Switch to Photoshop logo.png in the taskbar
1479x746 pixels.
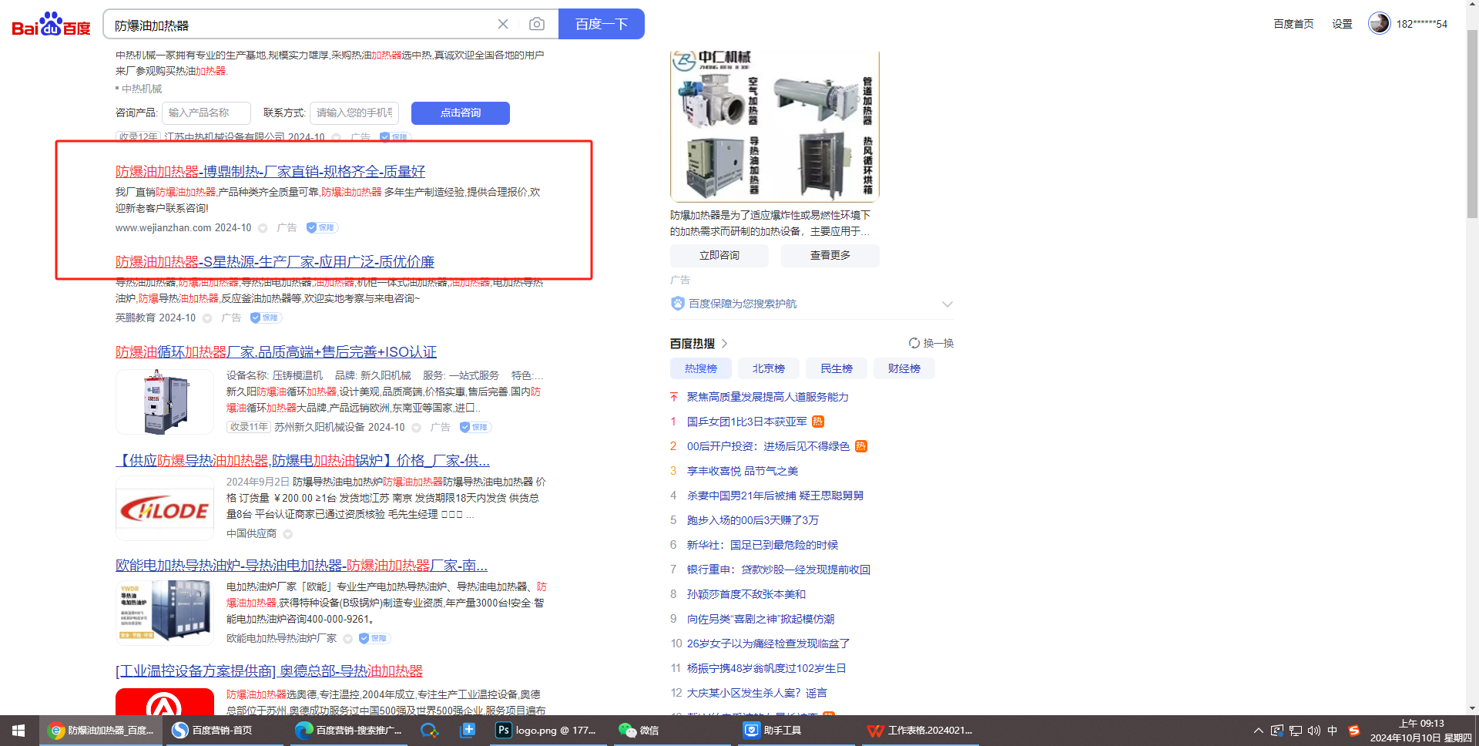549,730
